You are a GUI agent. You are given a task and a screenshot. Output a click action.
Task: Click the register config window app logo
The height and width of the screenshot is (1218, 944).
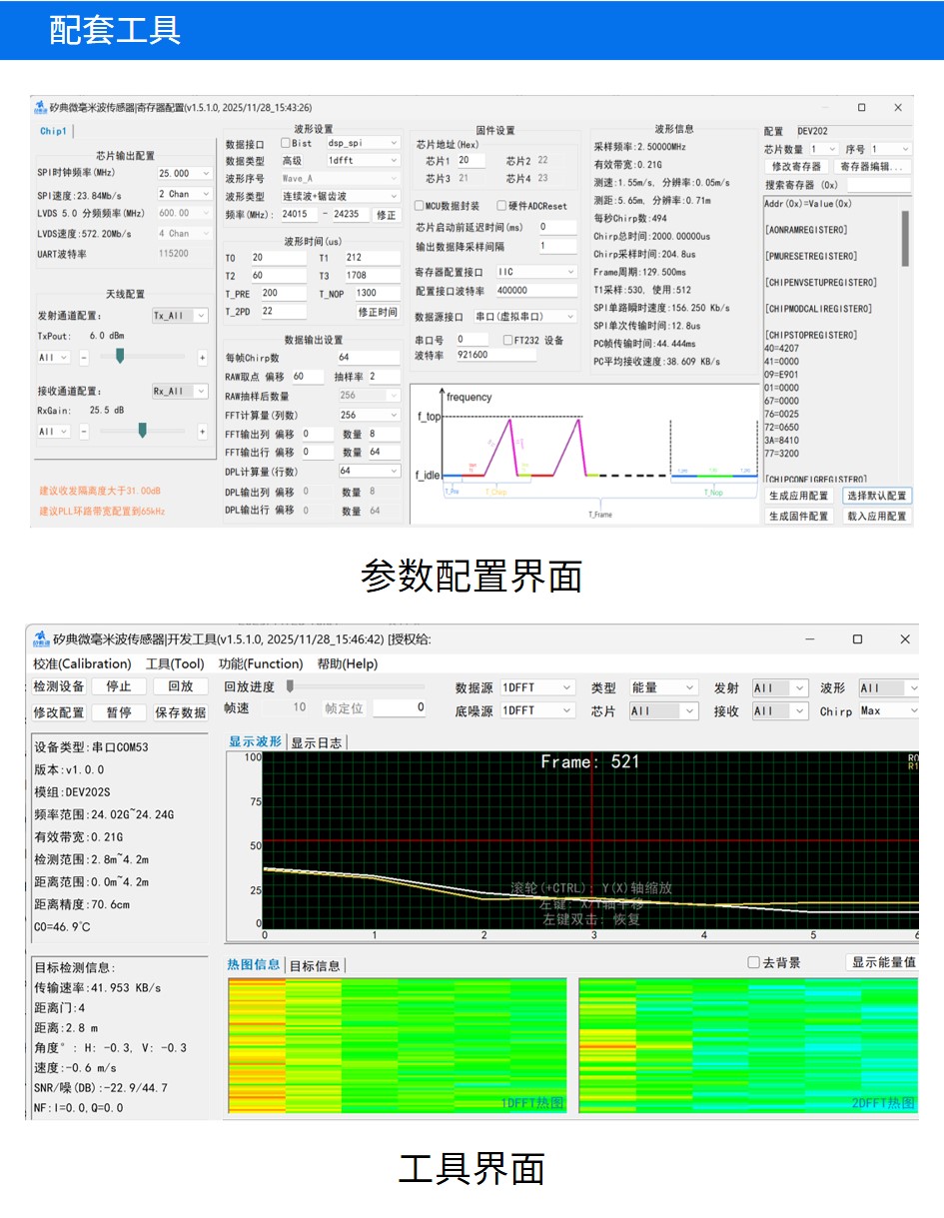(41, 108)
